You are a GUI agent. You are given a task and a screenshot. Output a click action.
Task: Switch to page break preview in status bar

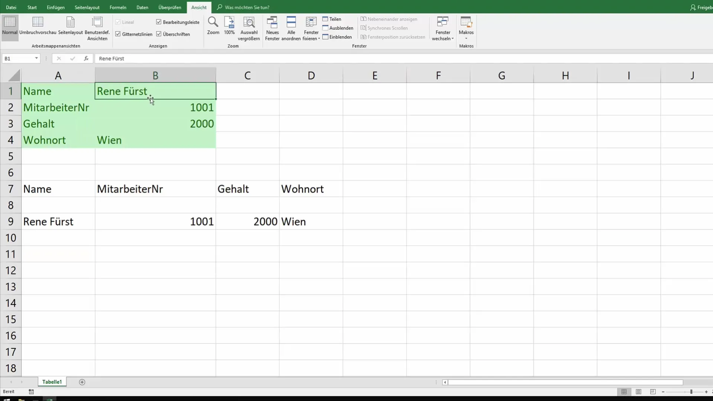[x=653, y=392]
